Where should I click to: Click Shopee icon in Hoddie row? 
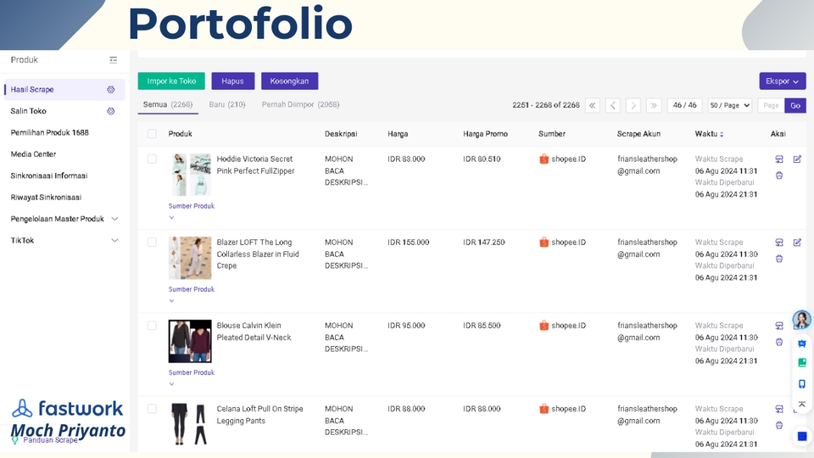[x=544, y=159]
